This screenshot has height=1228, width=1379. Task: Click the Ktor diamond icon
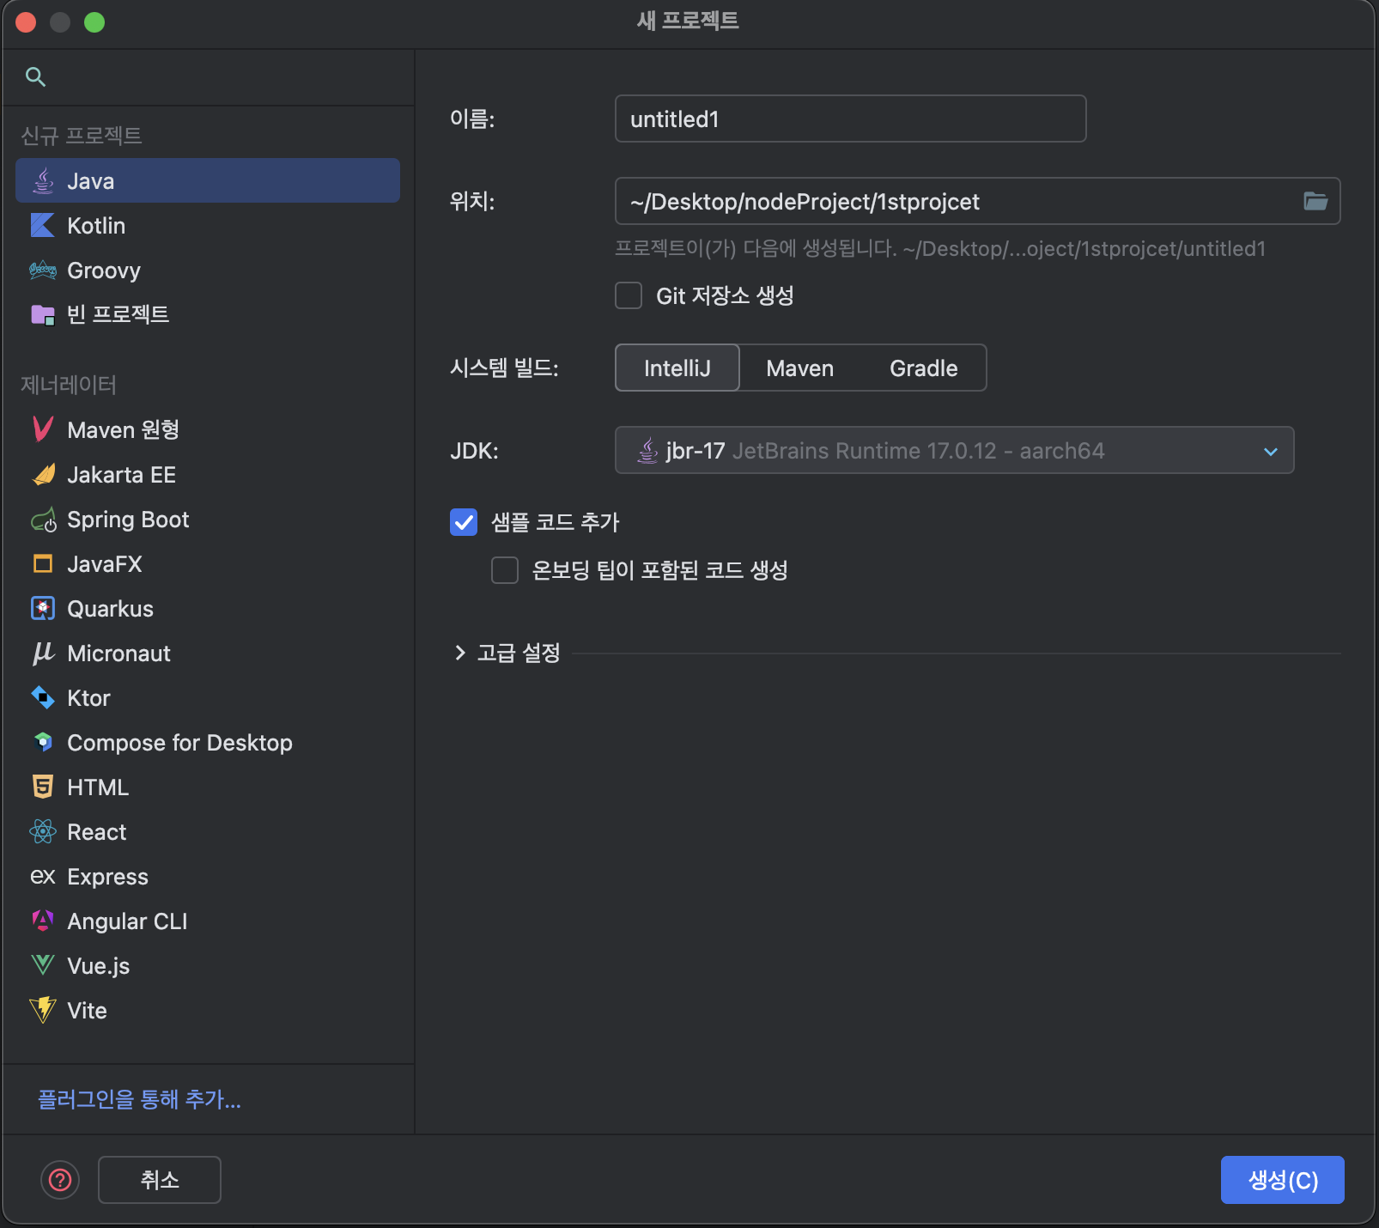pos(43,698)
